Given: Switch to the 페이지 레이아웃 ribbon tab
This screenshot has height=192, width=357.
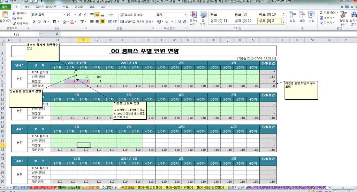Looking at the screenshot, I should pos(46,7).
